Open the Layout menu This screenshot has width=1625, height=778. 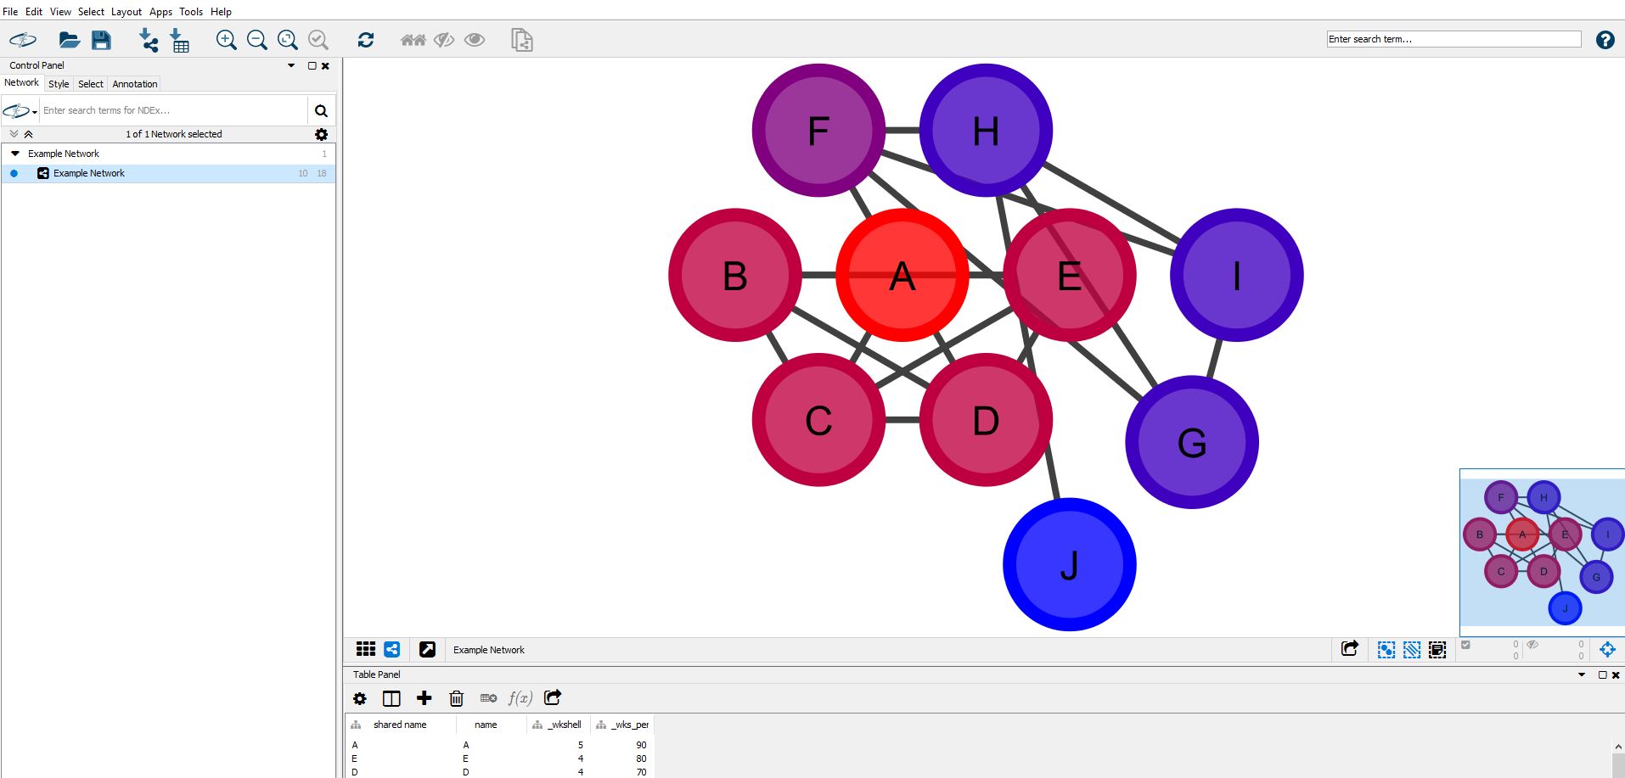pyautogui.click(x=127, y=12)
